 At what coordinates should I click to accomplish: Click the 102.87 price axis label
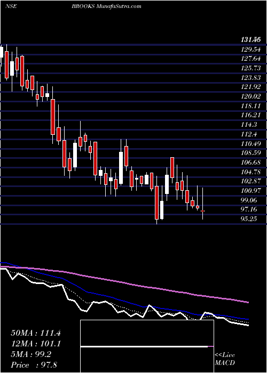[x=250, y=181]
